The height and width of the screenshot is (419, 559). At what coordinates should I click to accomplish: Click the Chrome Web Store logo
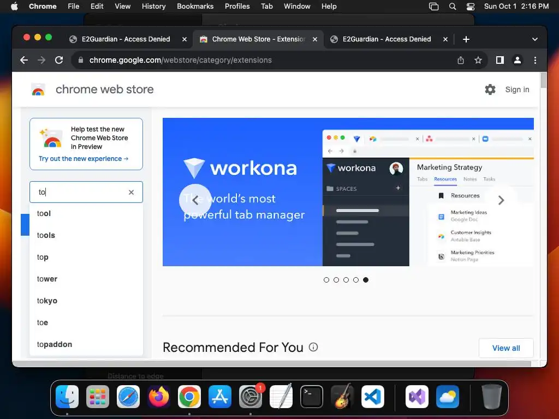pyautogui.click(x=38, y=89)
